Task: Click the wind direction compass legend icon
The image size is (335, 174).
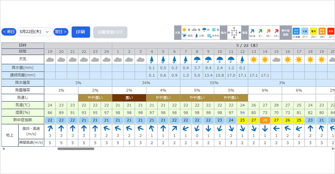Action: point(234,33)
